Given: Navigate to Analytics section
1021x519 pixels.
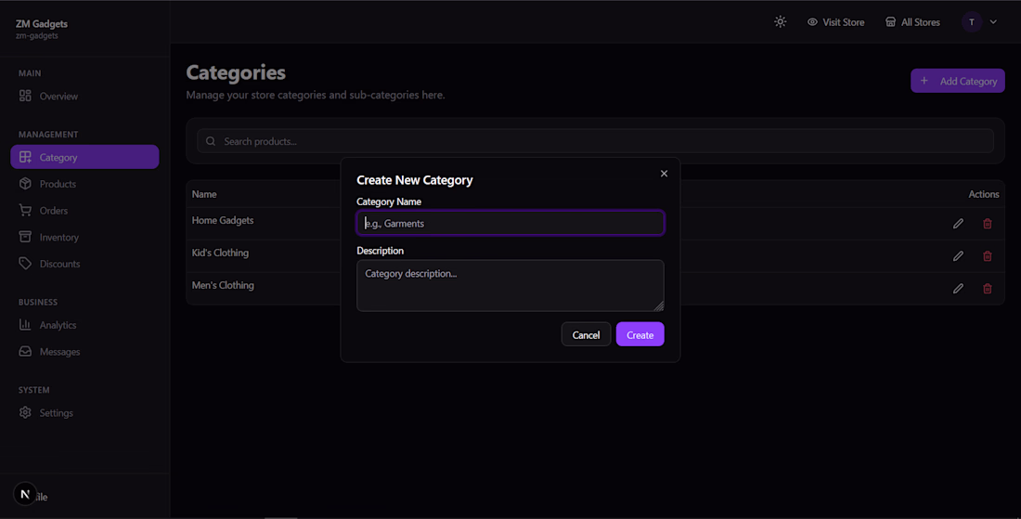Looking at the screenshot, I should pyautogui.click(x=58, y=325).
